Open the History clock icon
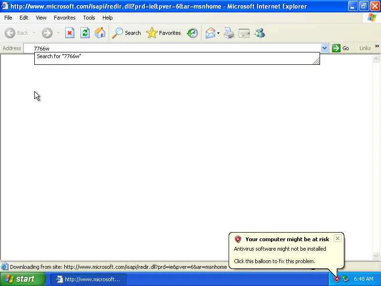 [x=192, y=33]
